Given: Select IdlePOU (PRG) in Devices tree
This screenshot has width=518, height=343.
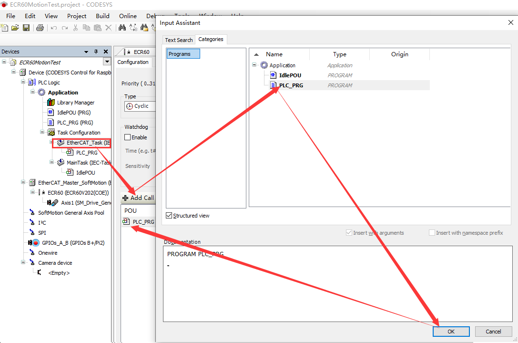Looking at the screenshot, I should click(x=74, y=113).
